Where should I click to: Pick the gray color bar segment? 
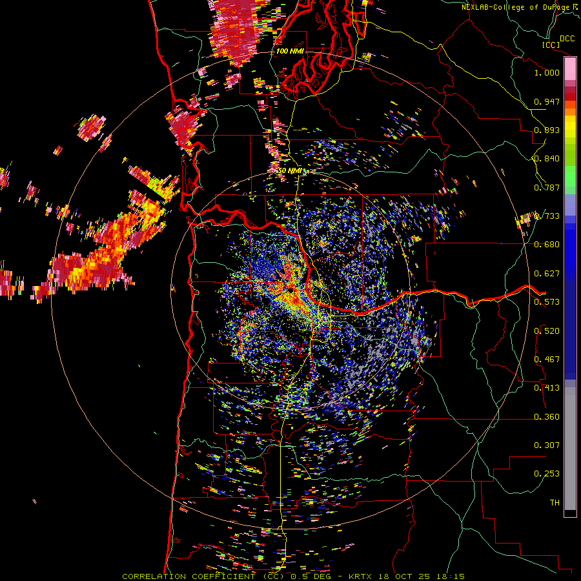[x=570, y=449]
